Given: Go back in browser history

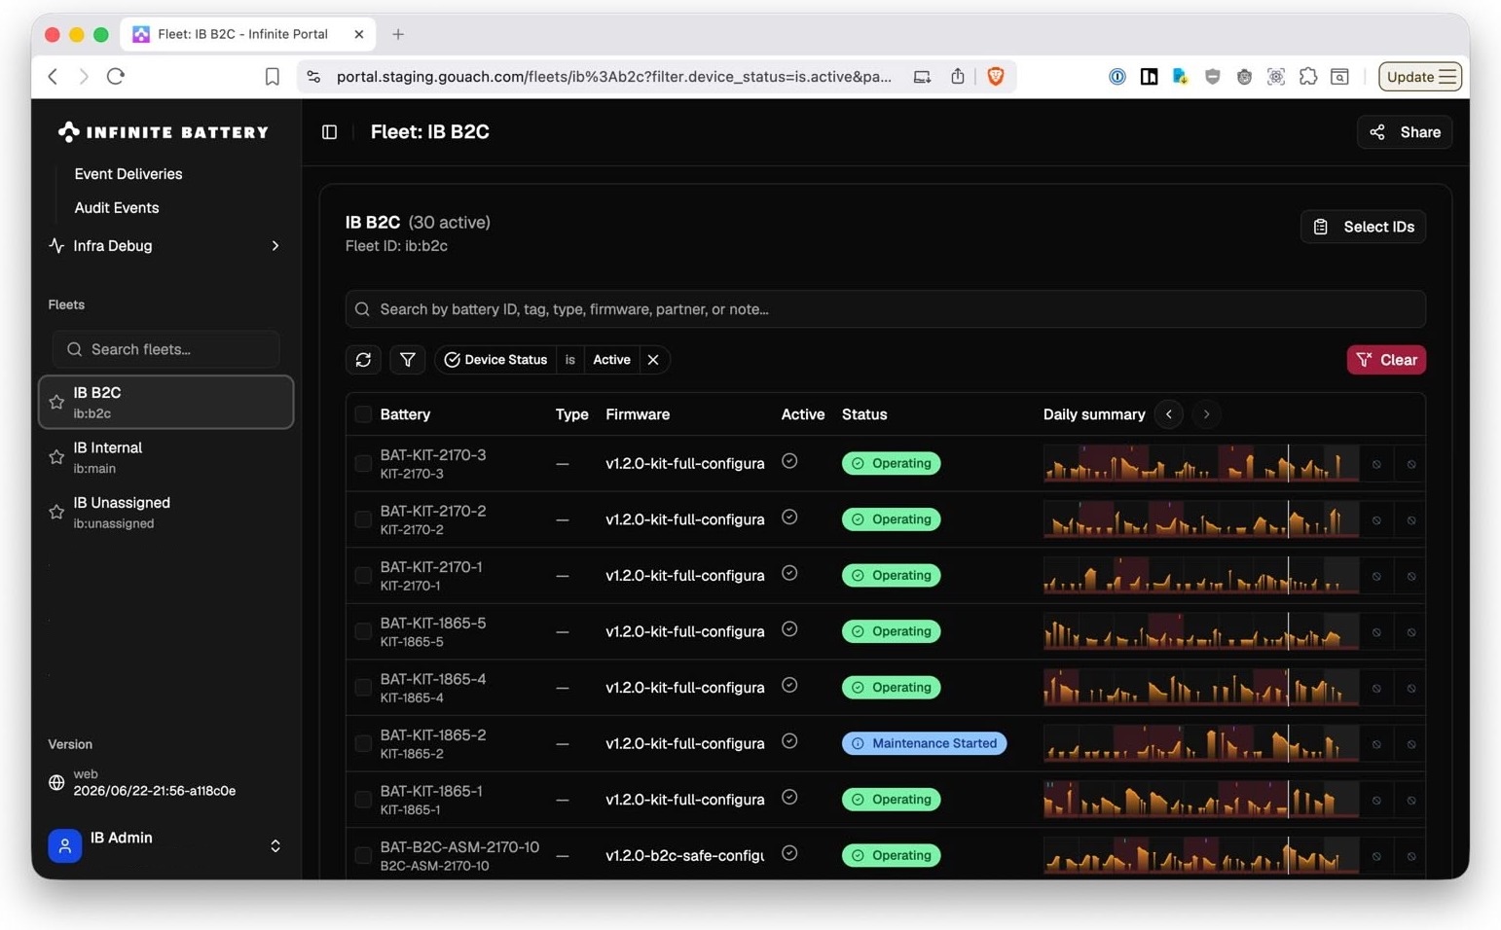Looking at the screenshot, I should 54,76.
